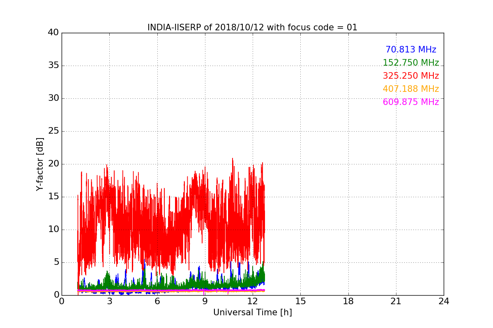Select the 407.188 MHz legend label
Viewport: 493px width, 328px height.
(411, 89)
